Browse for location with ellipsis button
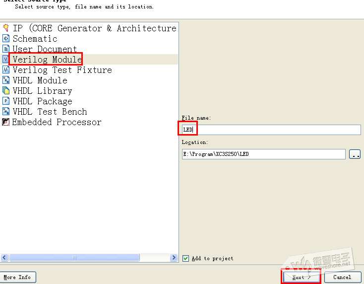364x284 pixels. (x=355, y=154)
